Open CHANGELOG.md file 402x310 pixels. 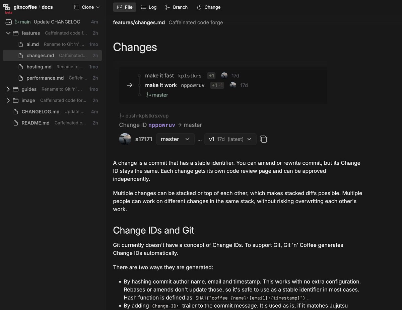tap(41, 111)
